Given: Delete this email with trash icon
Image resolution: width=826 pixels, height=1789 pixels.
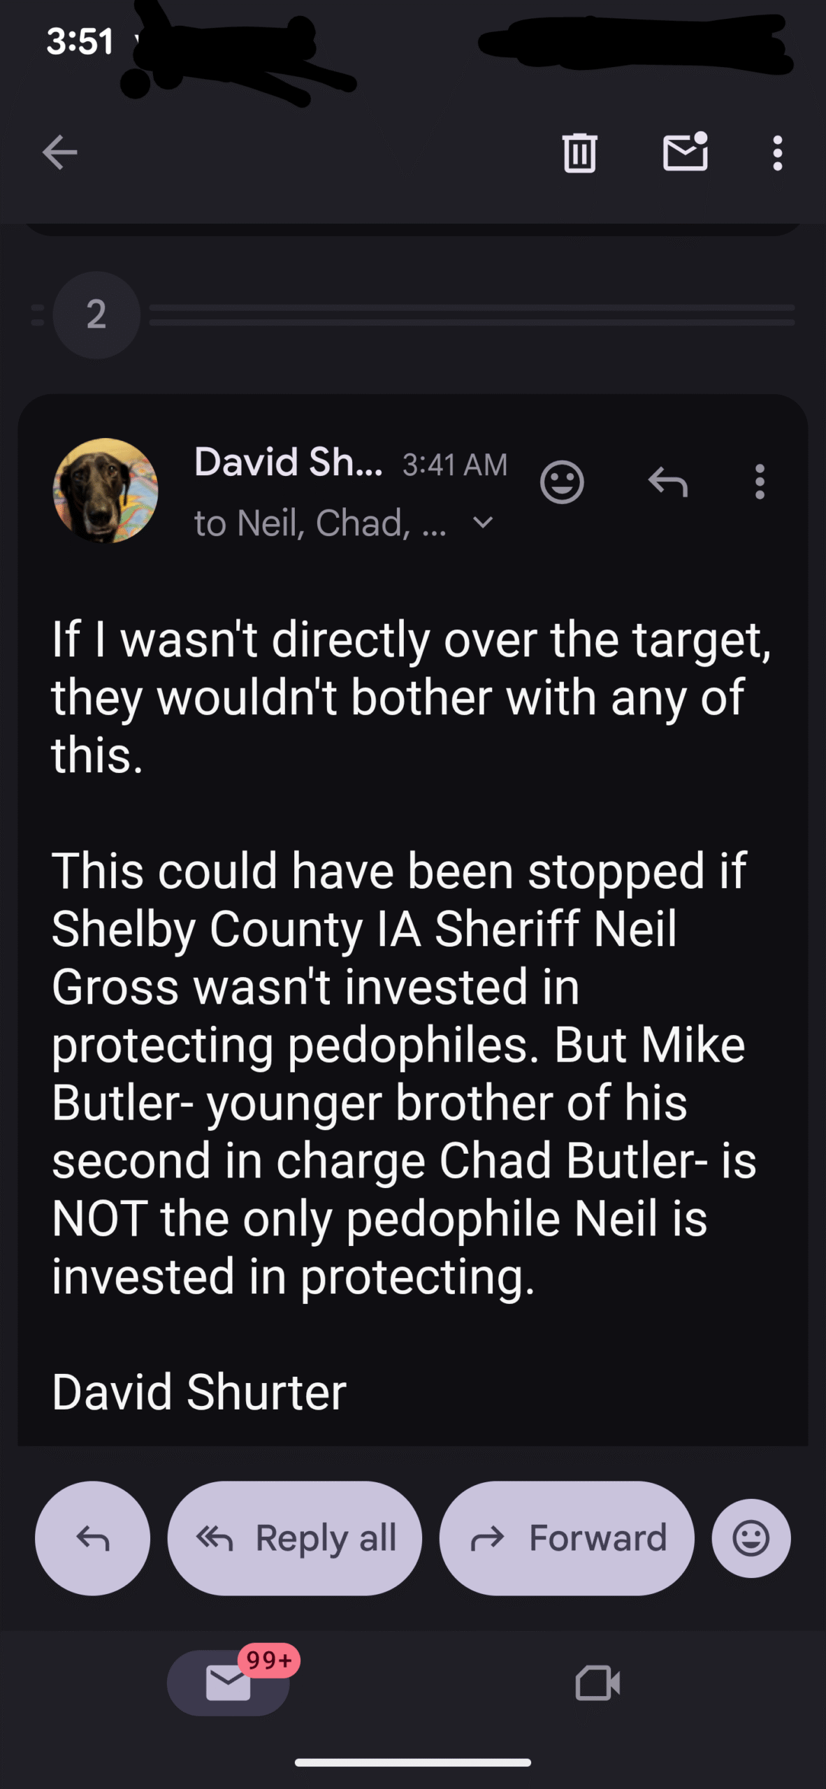Looking at the screenshot, I should click(579, 152).
